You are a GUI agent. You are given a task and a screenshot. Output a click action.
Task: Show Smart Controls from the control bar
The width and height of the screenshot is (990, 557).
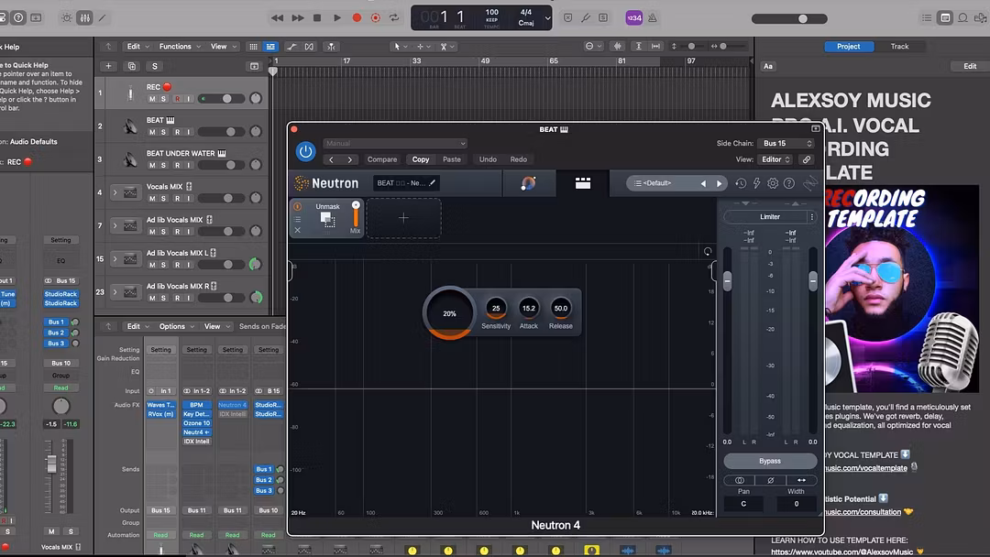click(x=66, y=17)
